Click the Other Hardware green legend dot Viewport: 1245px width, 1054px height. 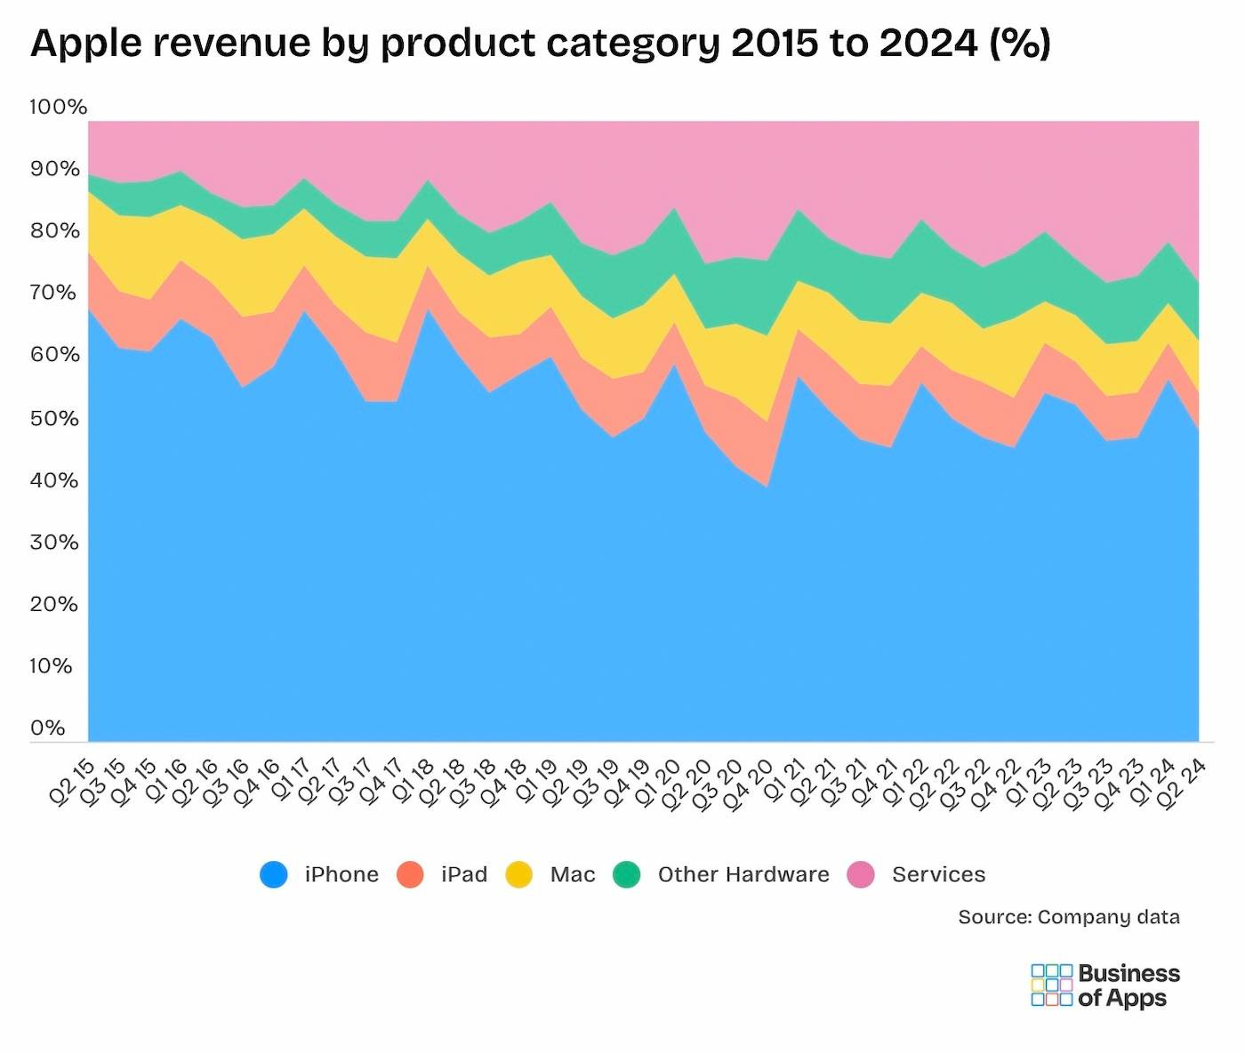click(x=627, y=874)
